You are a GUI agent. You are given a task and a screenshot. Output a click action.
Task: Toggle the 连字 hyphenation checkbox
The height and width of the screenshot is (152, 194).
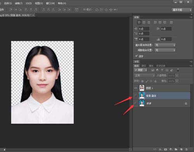coord(136,56)
